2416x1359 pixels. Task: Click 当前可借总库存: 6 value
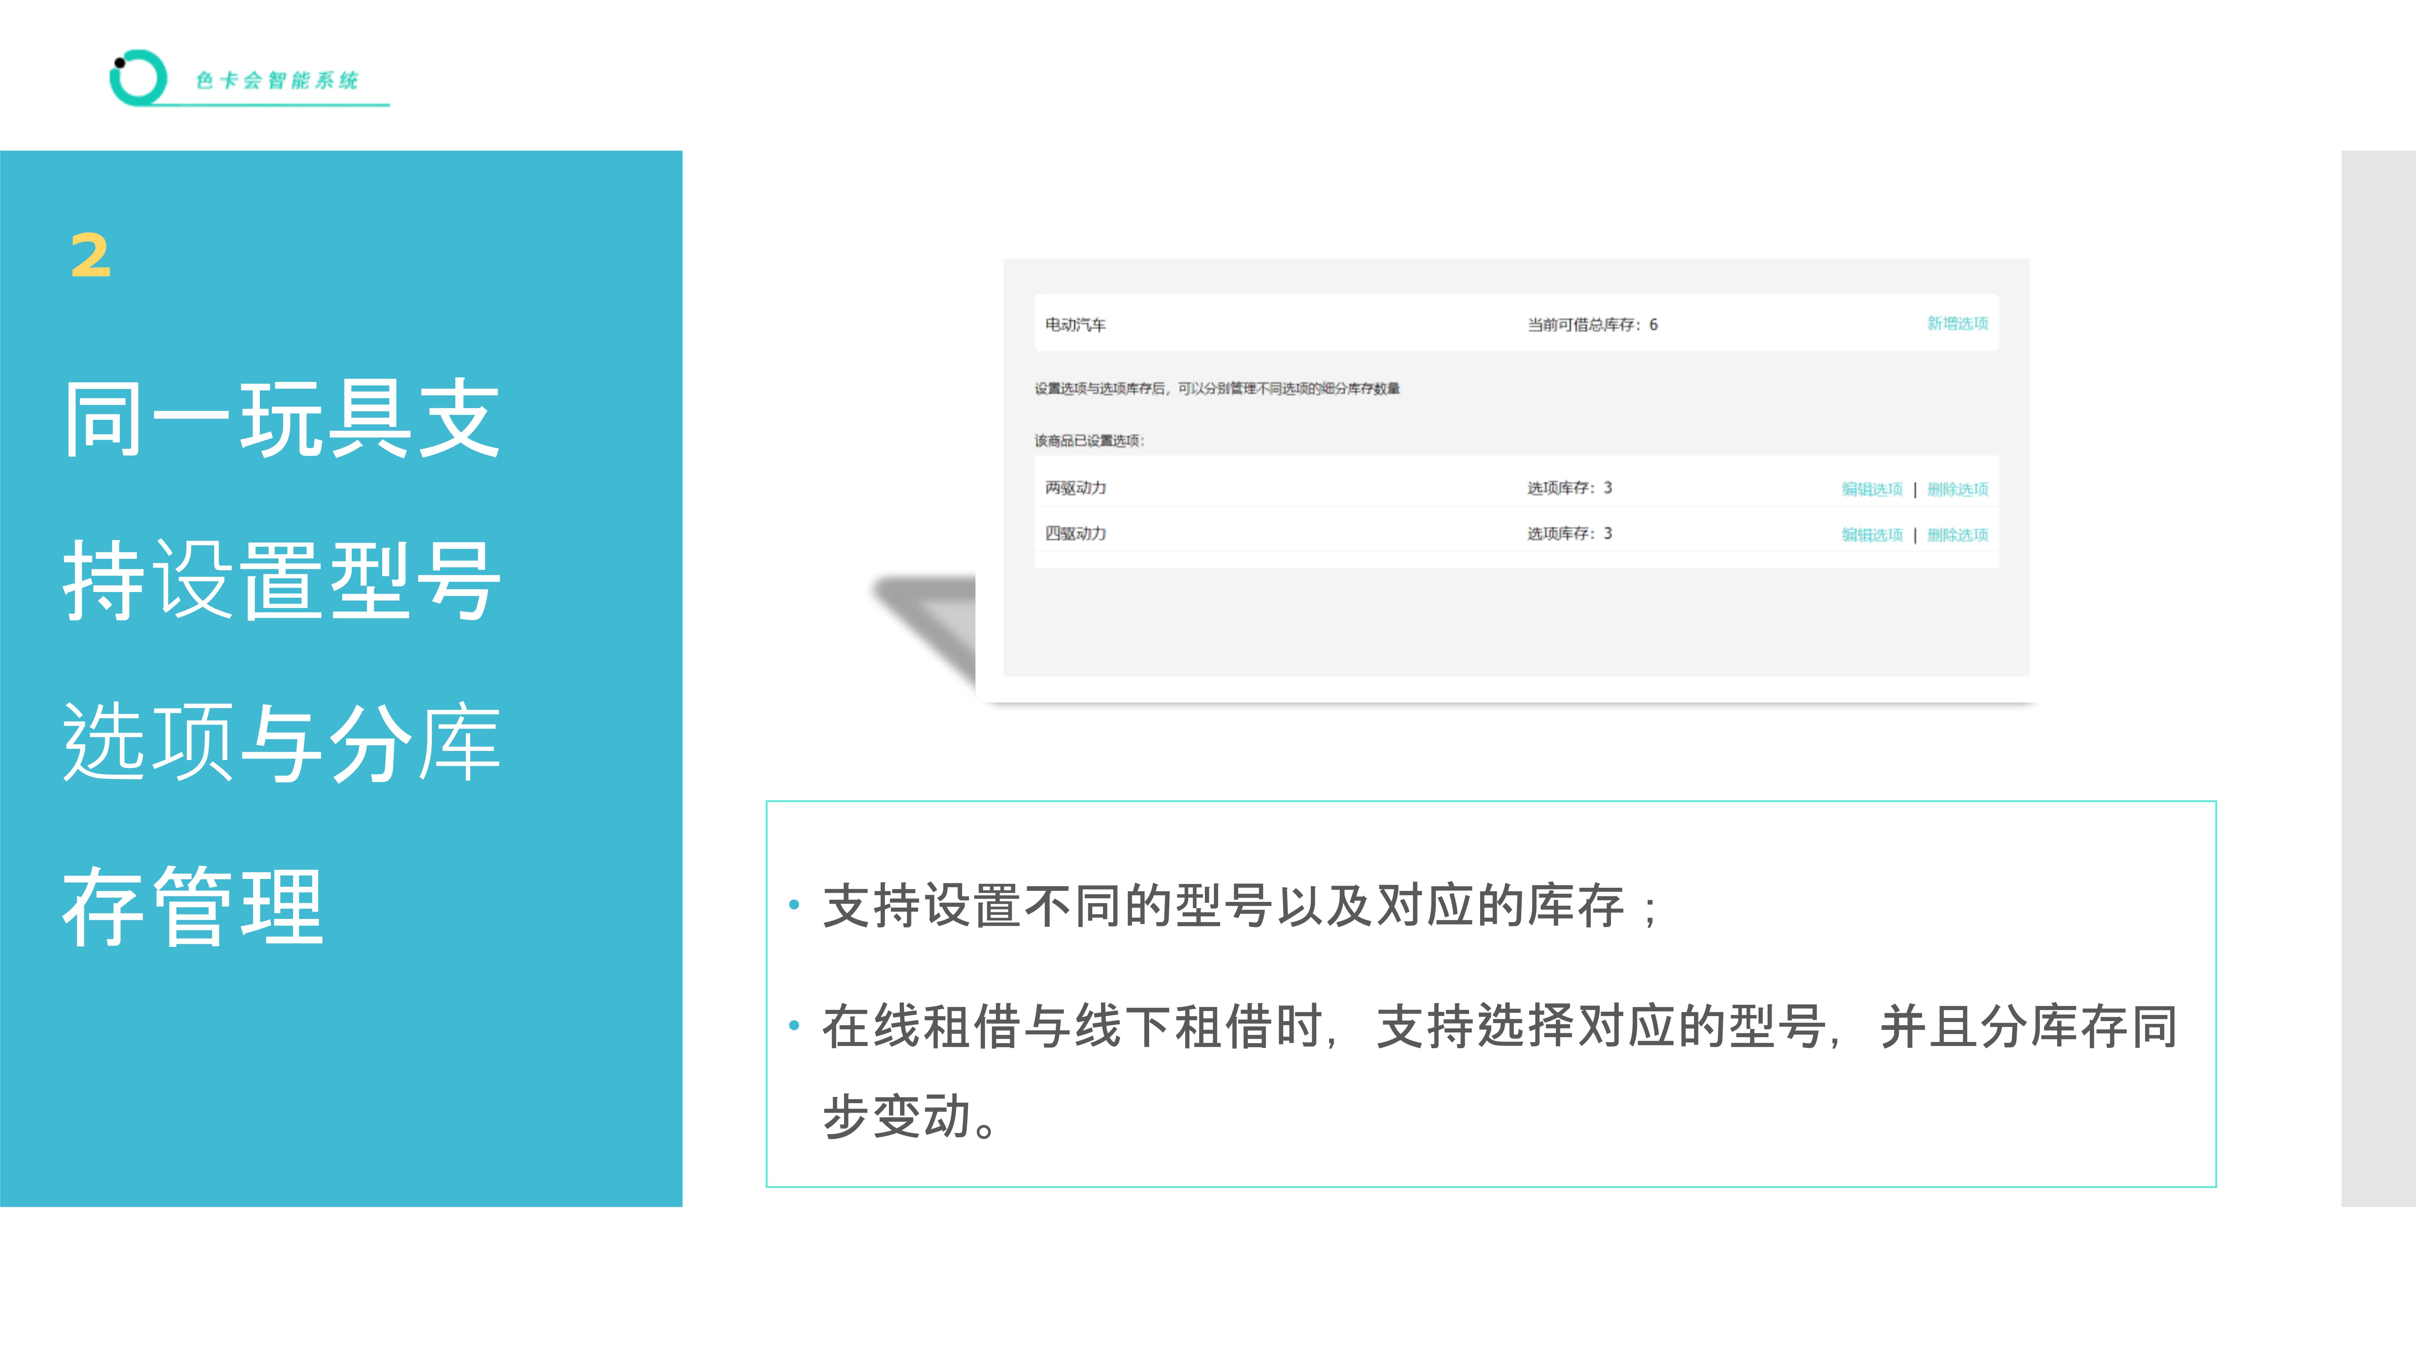(1592, 325)
